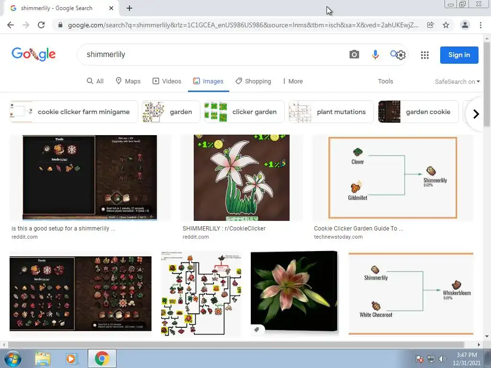The image size is (491, 368).
Task: Open the full garden seeds thumbnail
Action: 81,294
